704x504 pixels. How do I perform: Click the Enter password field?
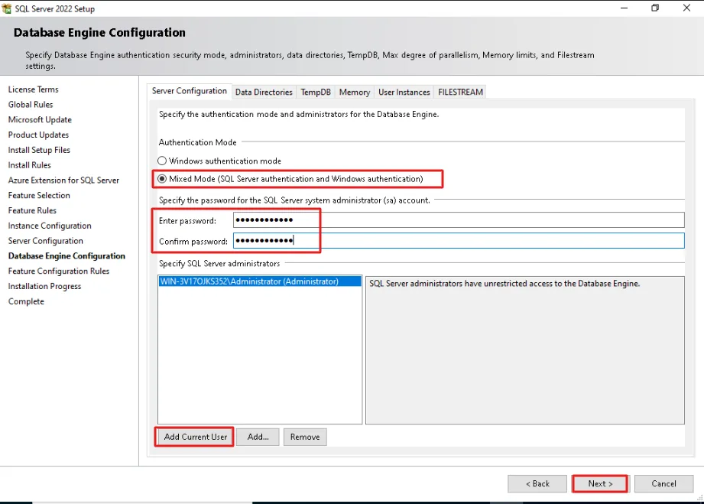point(459,219)
